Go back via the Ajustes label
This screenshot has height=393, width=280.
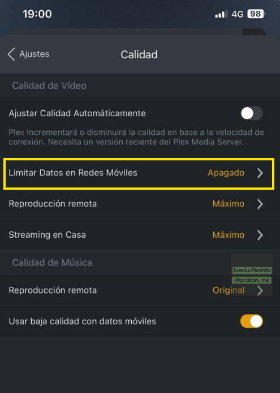35,54
